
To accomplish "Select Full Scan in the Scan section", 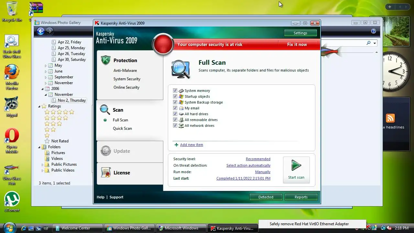I will click(x=120, y=120).
